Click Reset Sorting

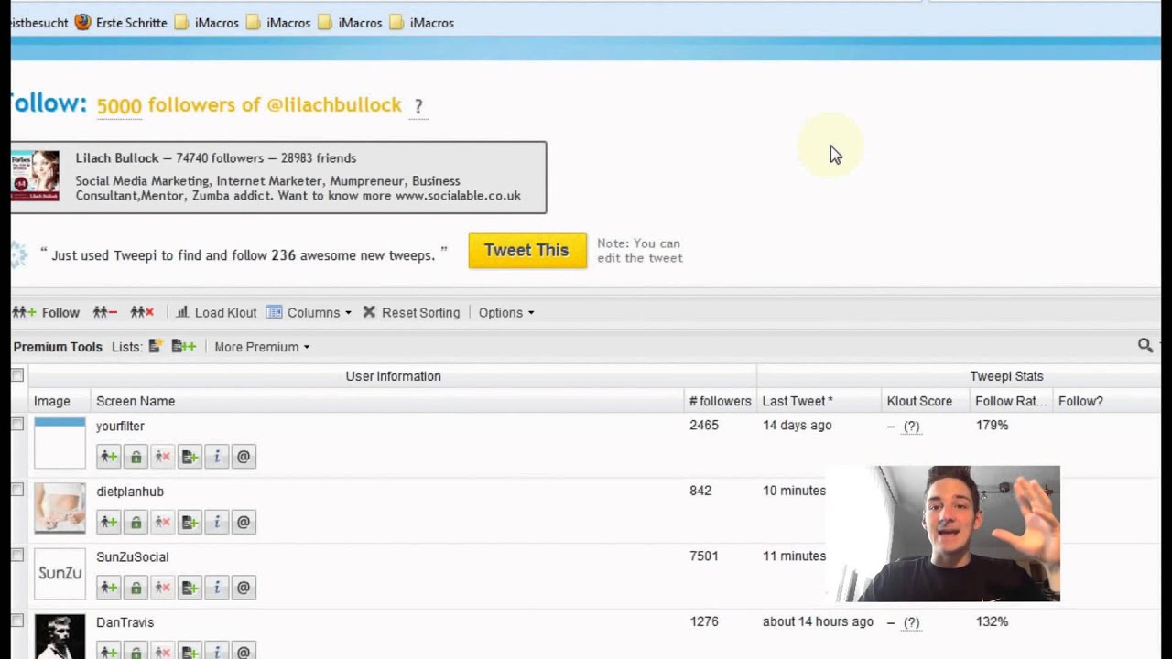pyautogui.click(x=411, y=312)
